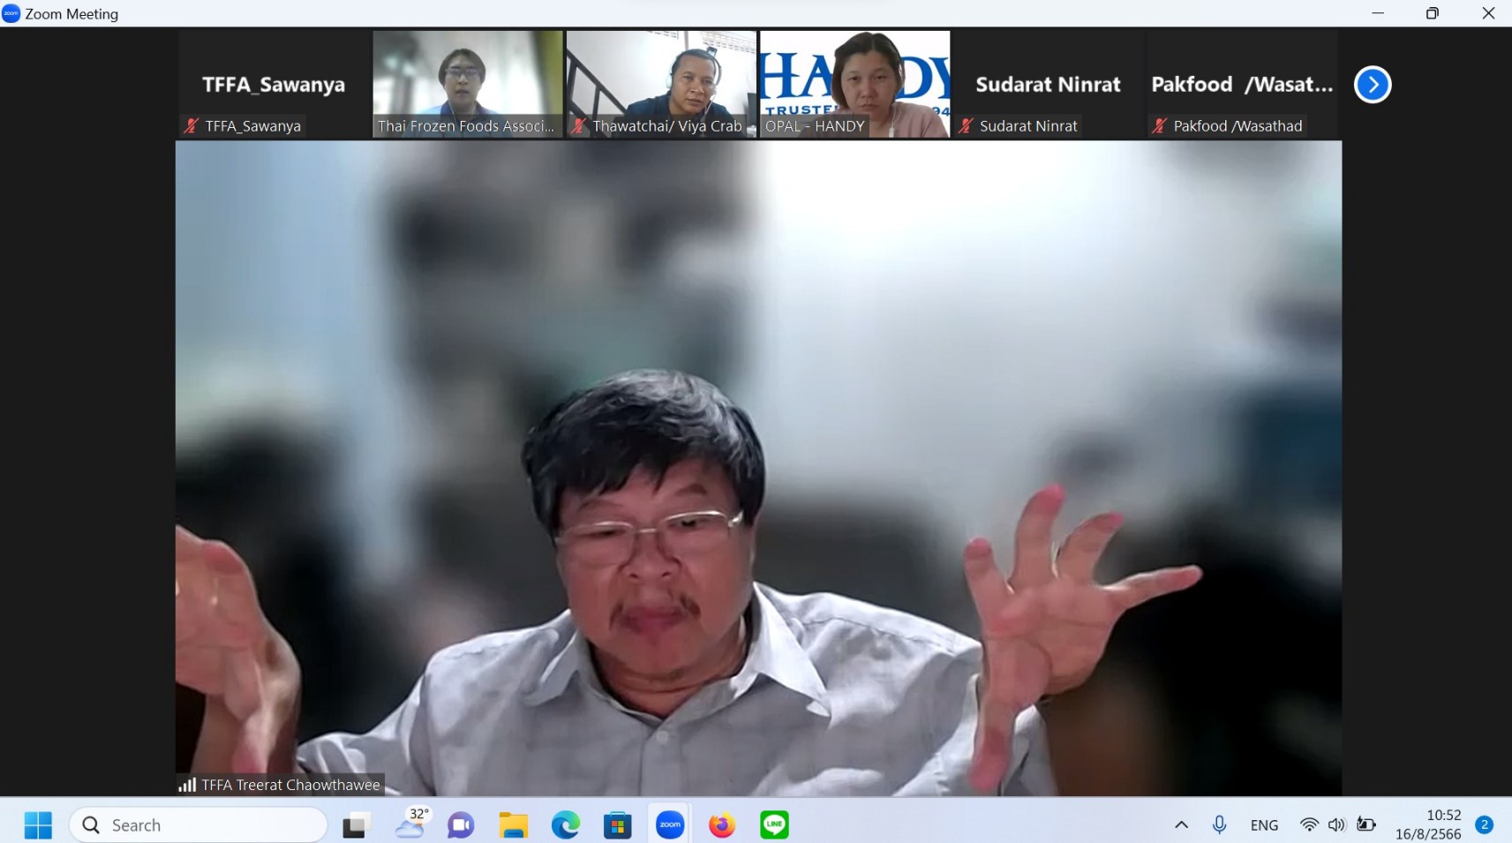Show next participants with blue arrow

(x=1372, y=85)
